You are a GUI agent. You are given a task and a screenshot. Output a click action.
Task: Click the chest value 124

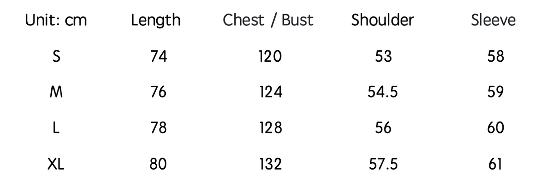(271, 93)
